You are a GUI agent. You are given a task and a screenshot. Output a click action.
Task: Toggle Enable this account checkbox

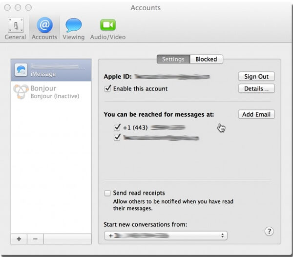(x=108, y=89)
